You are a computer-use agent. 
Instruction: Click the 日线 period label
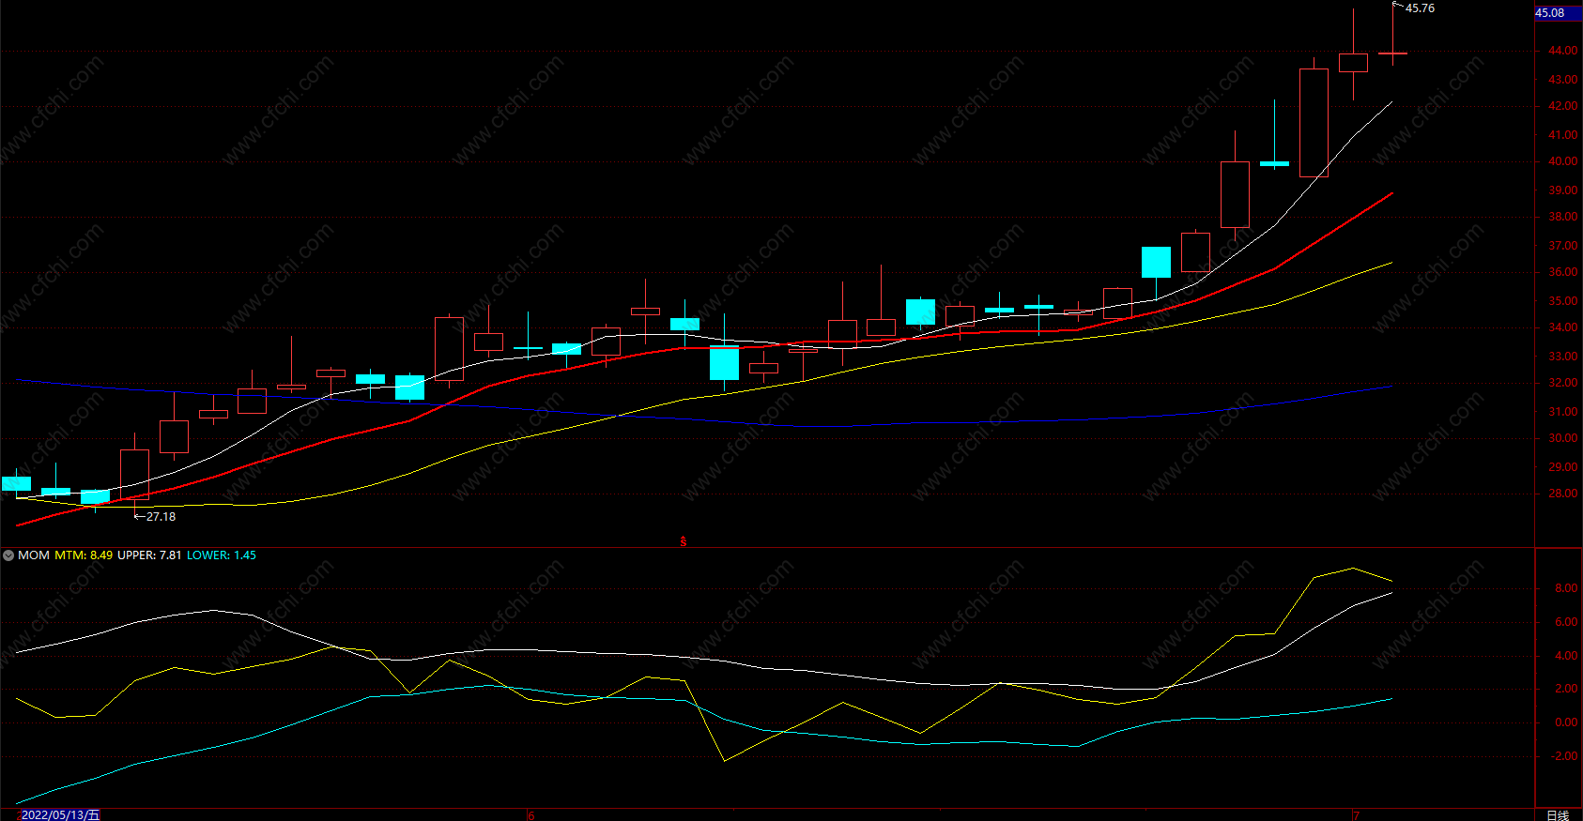pyautogui.click(x=1558, y=814)
